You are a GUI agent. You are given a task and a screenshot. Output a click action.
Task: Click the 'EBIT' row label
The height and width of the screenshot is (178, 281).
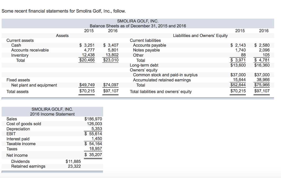[11, 134]
